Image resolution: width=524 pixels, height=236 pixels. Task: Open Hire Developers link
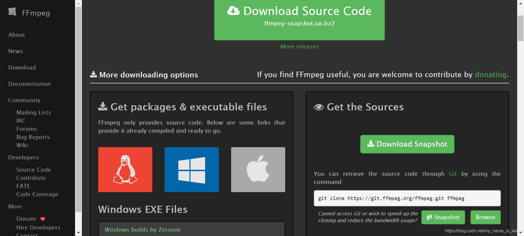point(38,228)
